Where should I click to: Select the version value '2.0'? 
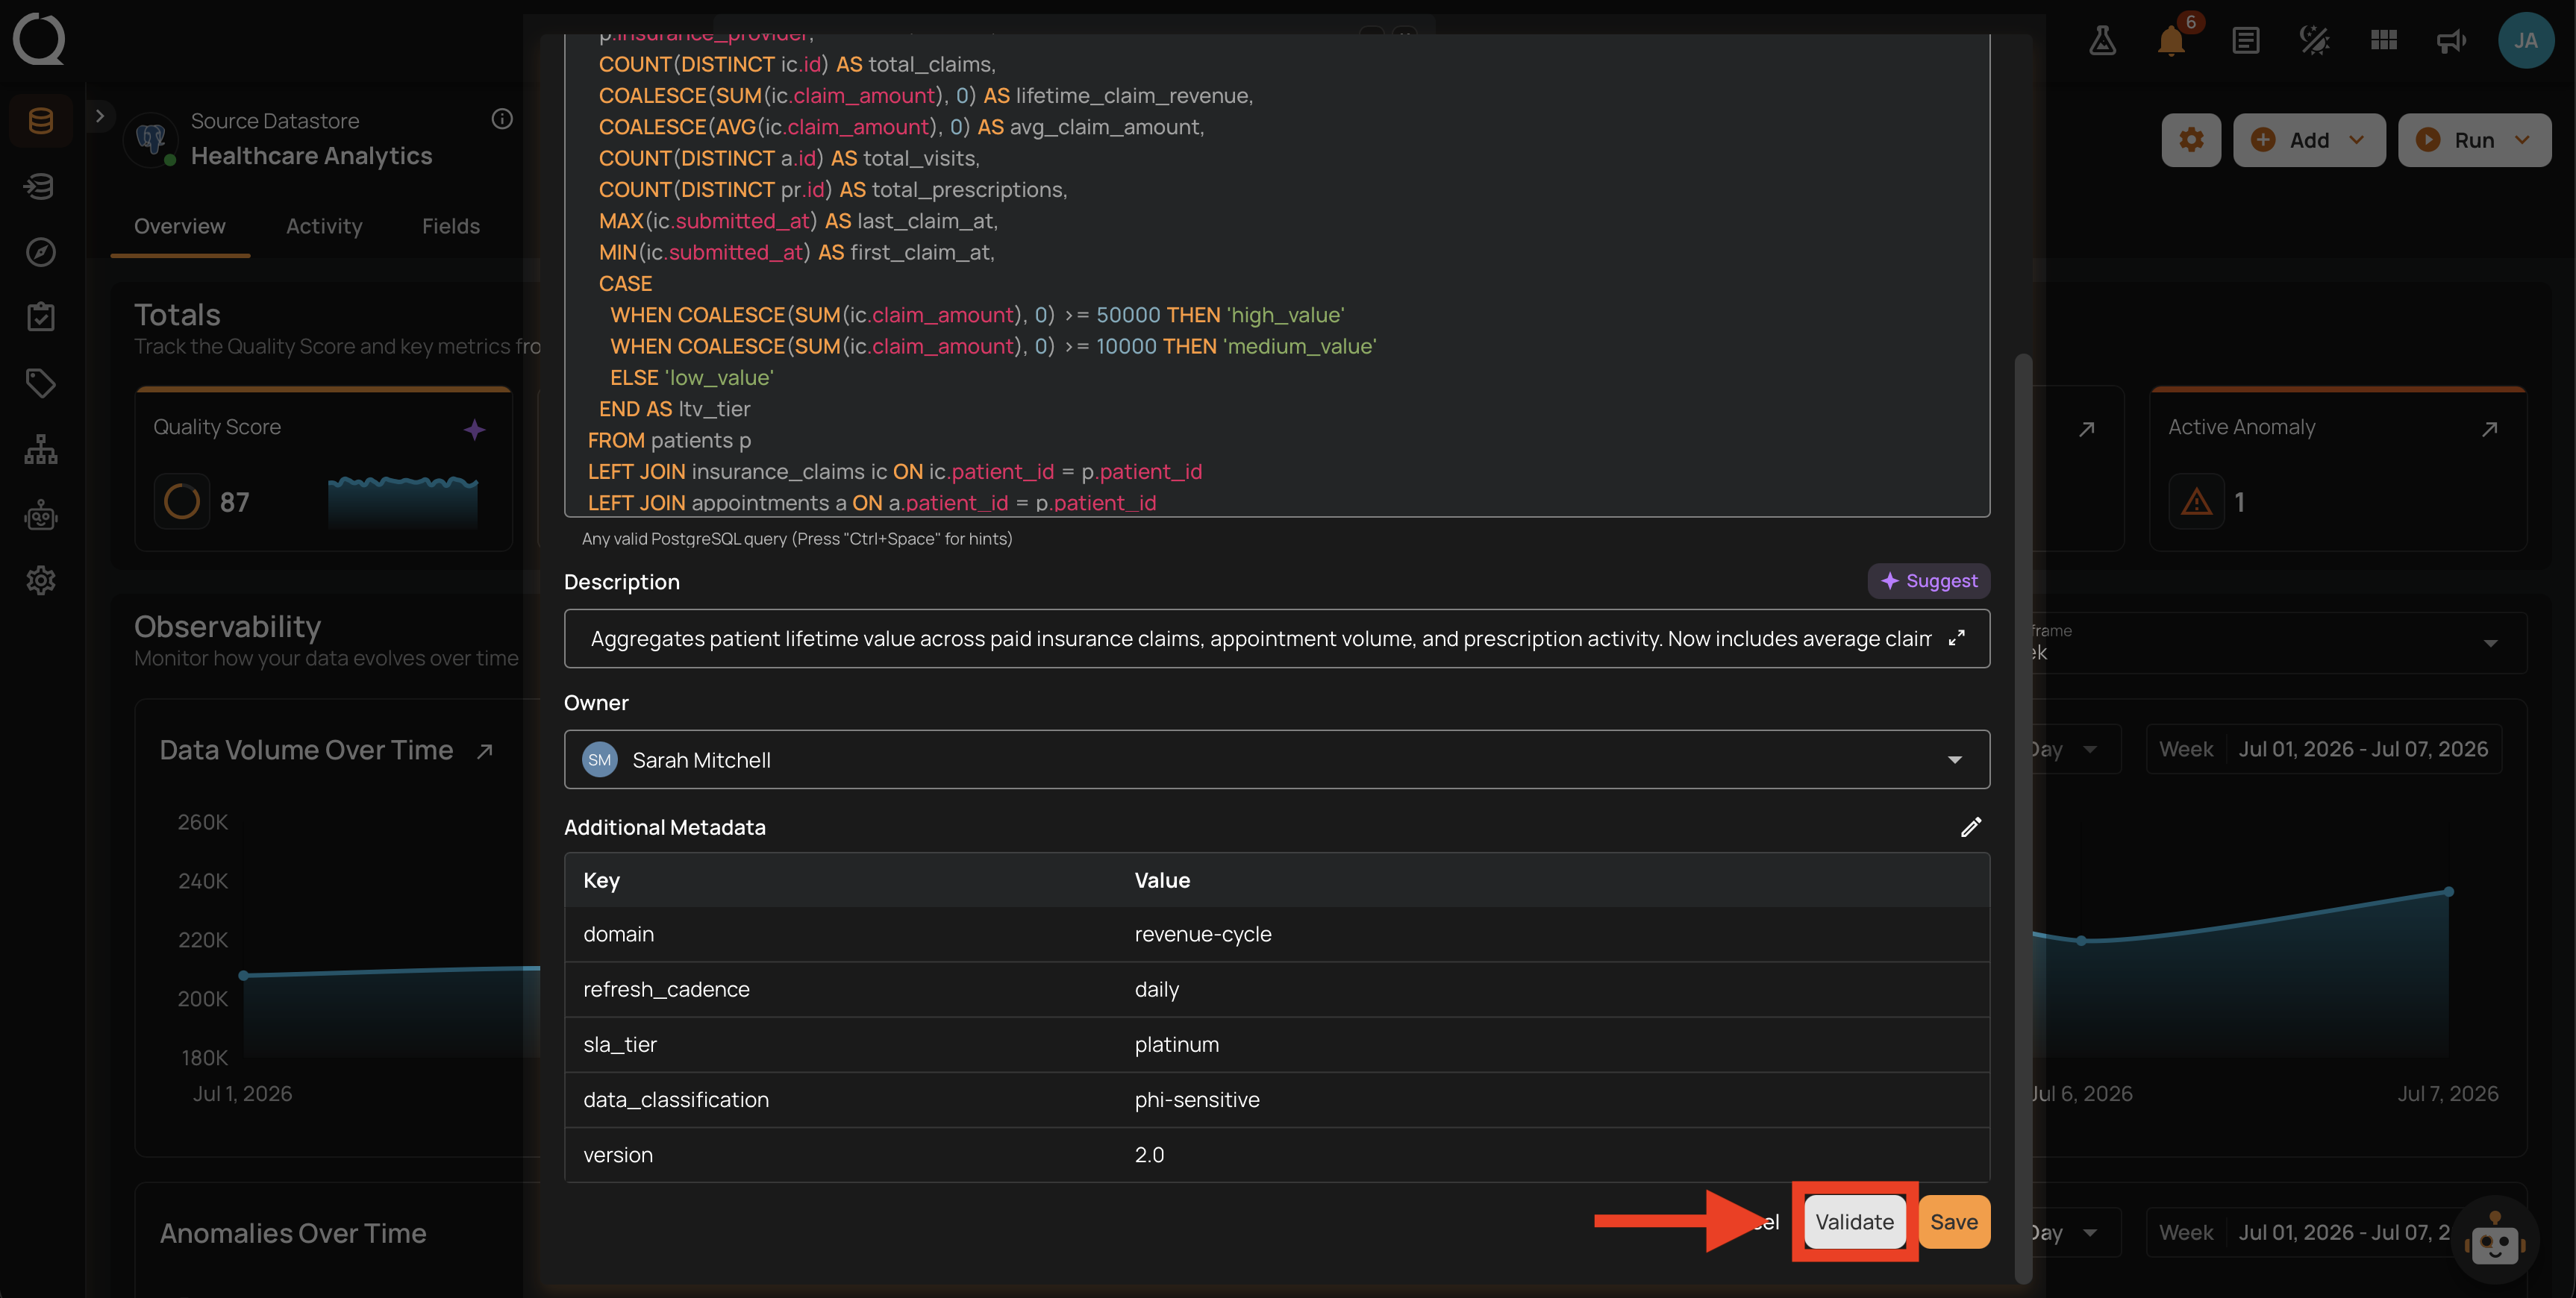click(x=1149, y=1155)
